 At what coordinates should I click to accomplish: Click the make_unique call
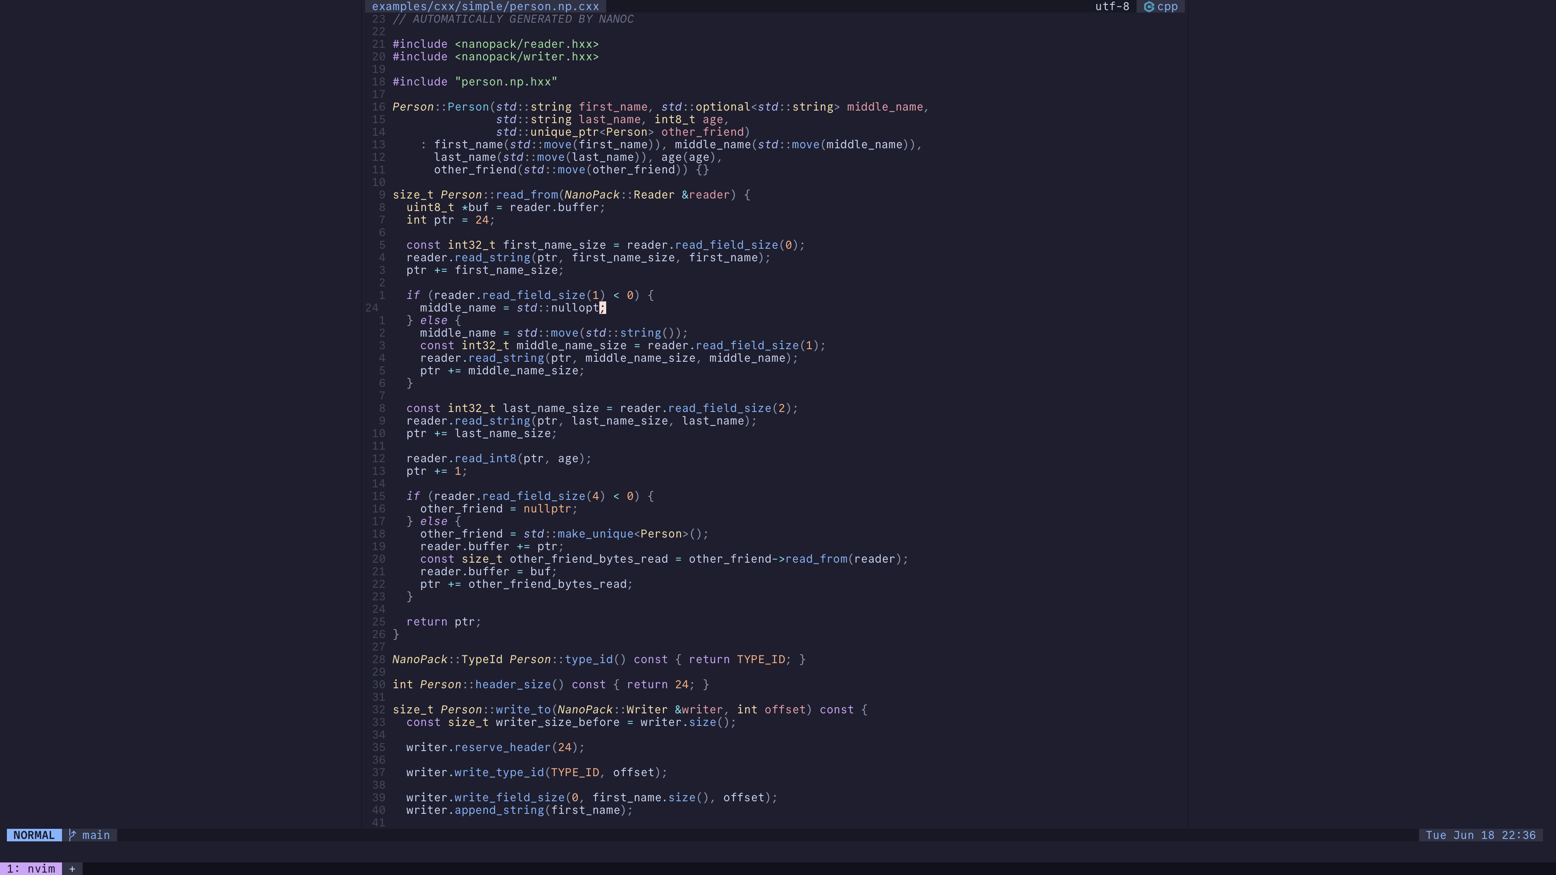[595, 534]
